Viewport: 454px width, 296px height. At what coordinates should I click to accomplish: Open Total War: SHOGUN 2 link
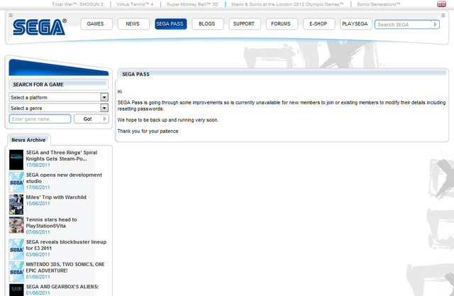click(x=77, y=4)
